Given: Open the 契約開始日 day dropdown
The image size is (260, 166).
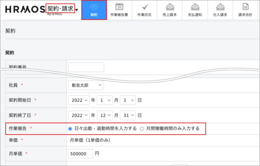Looking at the screenshot, I should tap(128, 100).
